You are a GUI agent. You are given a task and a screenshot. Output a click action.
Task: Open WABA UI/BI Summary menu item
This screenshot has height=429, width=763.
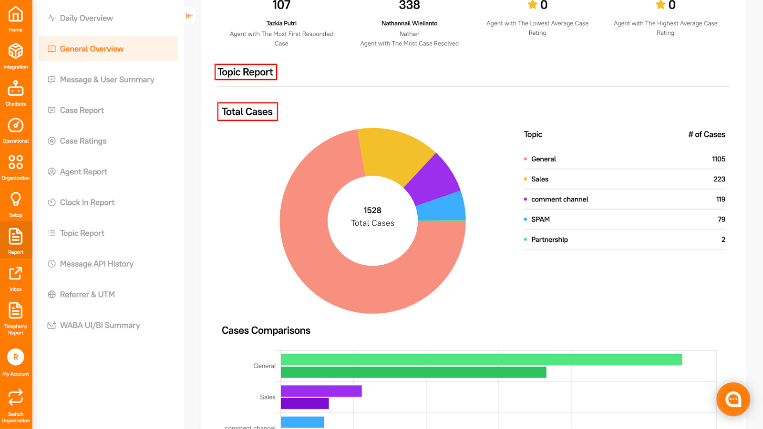pyautogui.click(x=108, y=325)
